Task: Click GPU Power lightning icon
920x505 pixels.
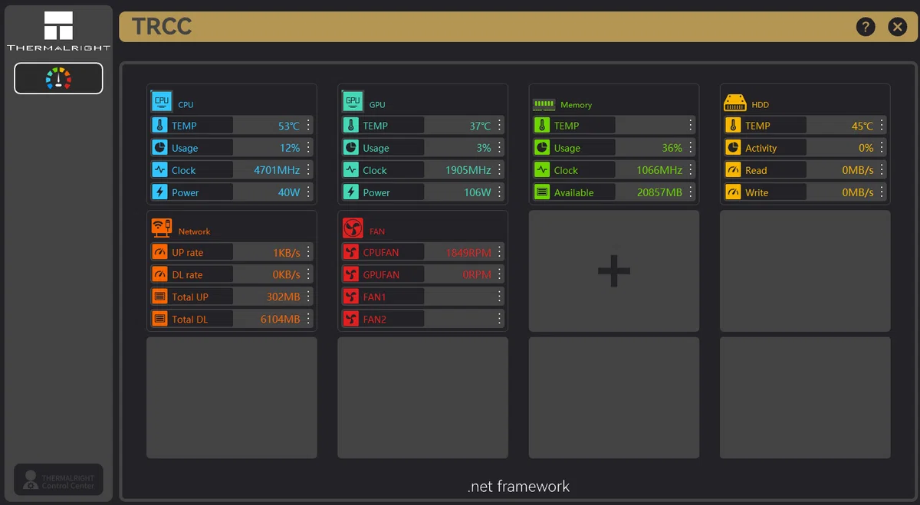Action: point(351,192)
